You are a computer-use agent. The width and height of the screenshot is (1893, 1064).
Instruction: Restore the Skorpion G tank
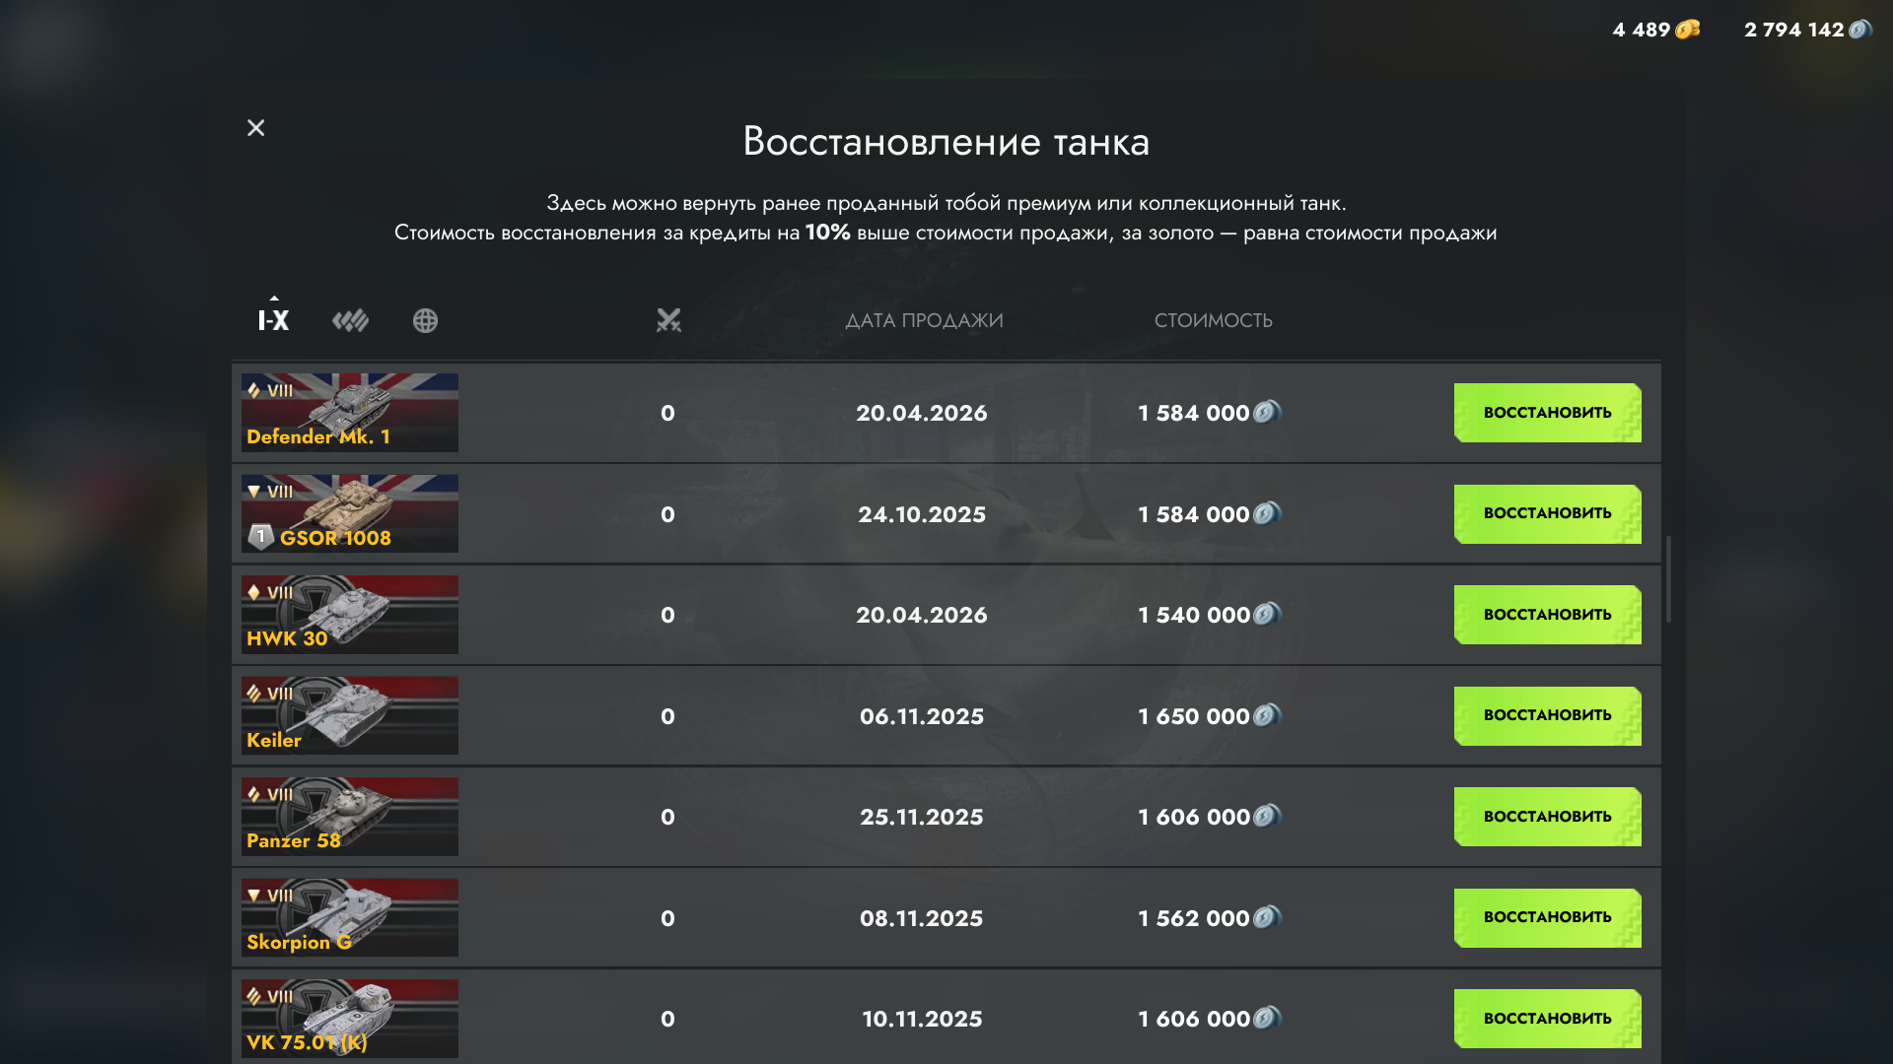pyautogui.click(x=1547, y=917)
